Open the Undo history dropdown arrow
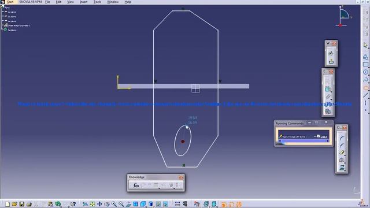 [62, 207]
